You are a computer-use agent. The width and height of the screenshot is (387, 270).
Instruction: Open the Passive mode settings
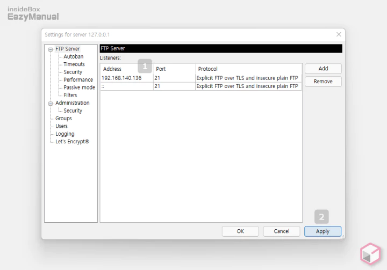tap(79, 87)
